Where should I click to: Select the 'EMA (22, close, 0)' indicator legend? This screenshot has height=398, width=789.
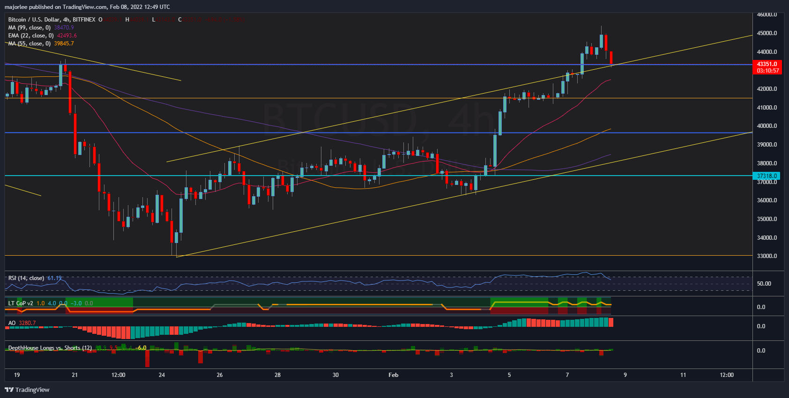31,36
